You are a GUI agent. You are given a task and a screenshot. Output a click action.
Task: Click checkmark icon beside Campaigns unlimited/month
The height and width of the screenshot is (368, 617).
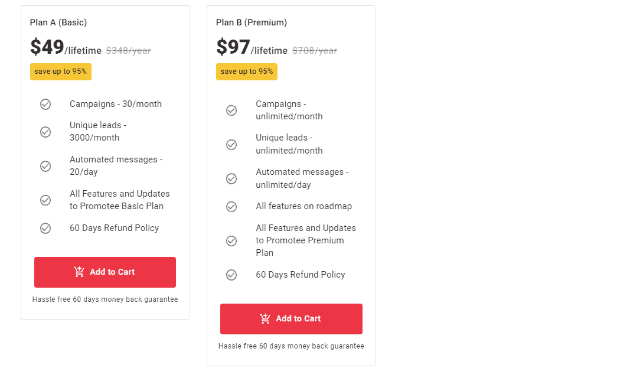[x=231, y=110]
